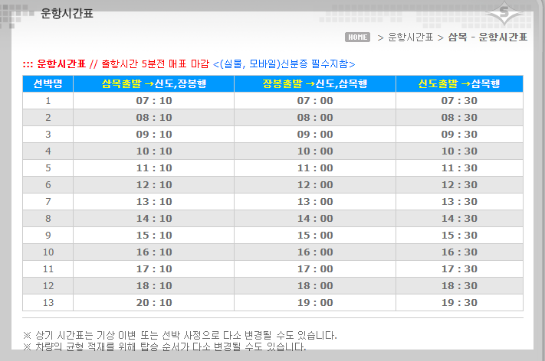
Task: Select the 15 : 30 departure cell
Action: pyautogui.click(x=459, y=235)
